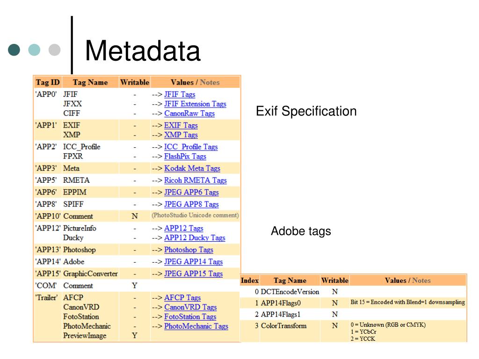Follow the ICC_Profile Tags link
The width and height of the screenshot is (479, 359).
(x=191, y=147)
